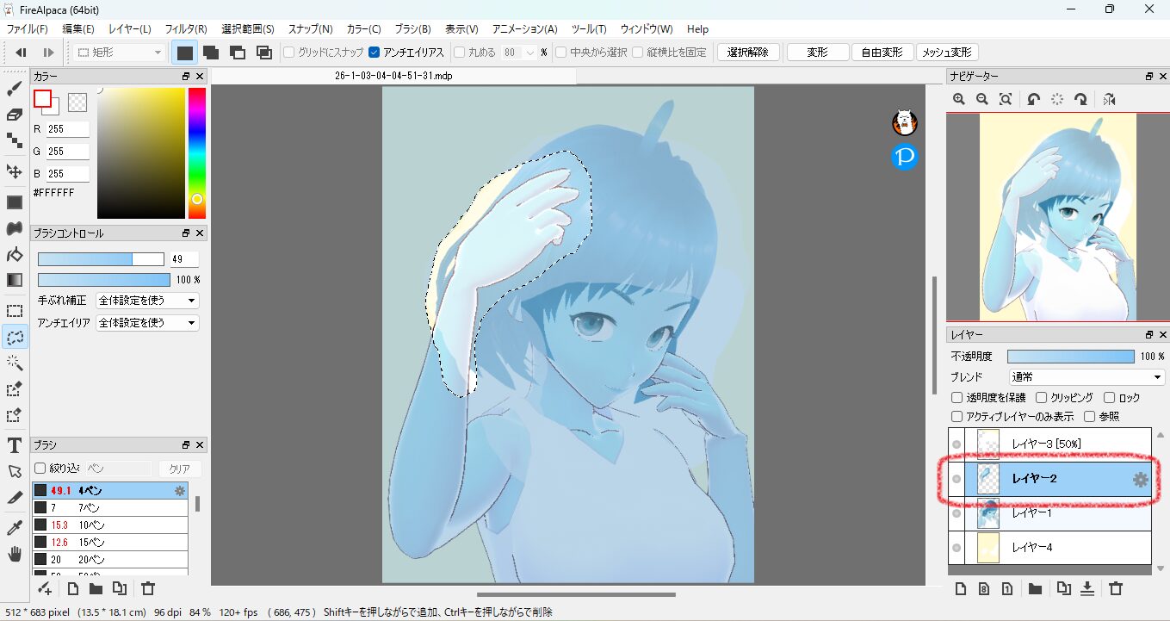Open settings gear for レイヤー2
This screenshot has height=621, width=1170.
coord(1141,480)
